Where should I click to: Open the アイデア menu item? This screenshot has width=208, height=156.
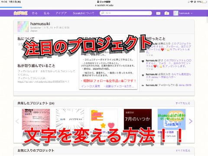tap(61, 13)
